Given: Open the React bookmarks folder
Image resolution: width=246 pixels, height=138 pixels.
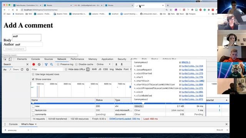Looking at the screenshot, I should click(180, 14).
